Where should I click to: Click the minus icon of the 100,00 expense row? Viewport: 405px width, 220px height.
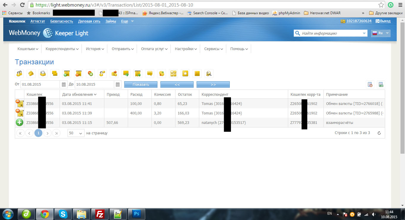click(x=19, y=103)
